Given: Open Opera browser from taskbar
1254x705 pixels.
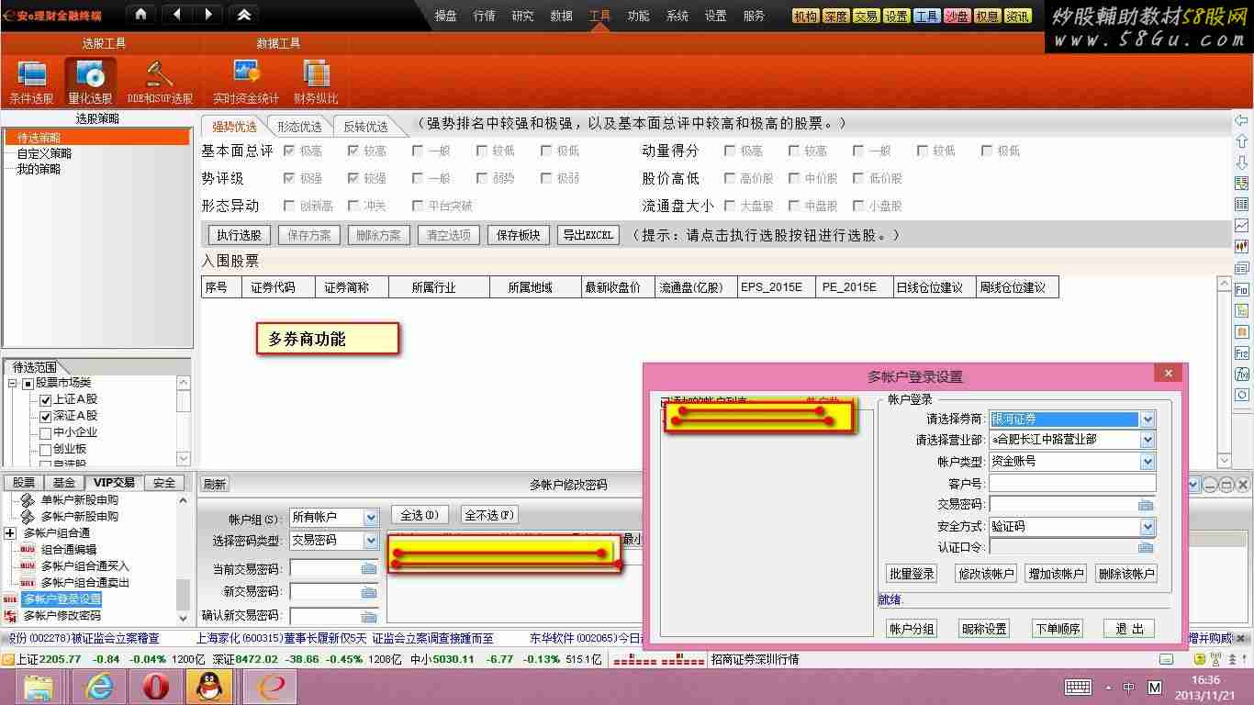Looking at the screenshot, I should point(155,686).
